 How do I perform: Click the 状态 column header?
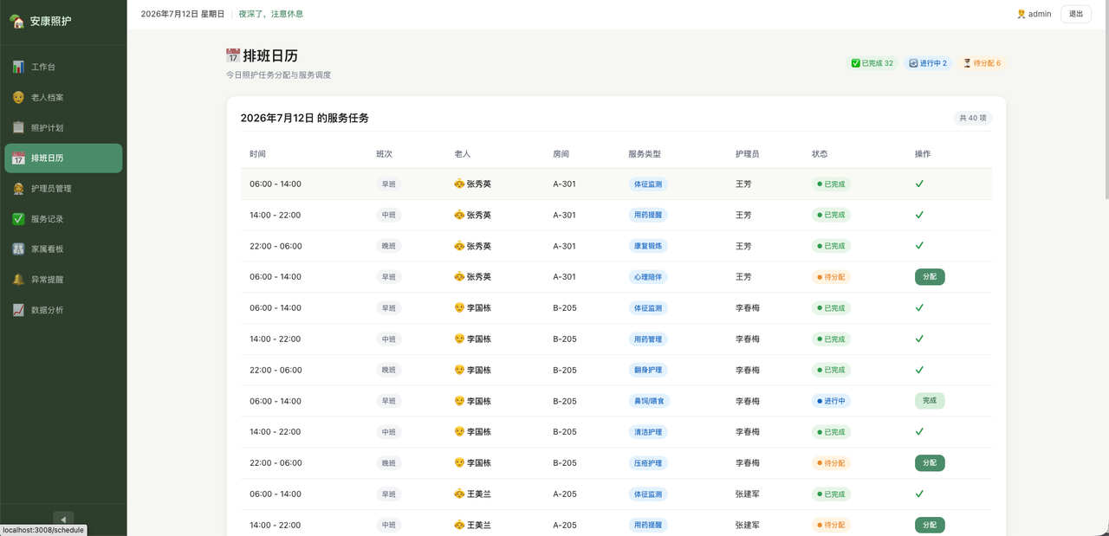[820, 154]
